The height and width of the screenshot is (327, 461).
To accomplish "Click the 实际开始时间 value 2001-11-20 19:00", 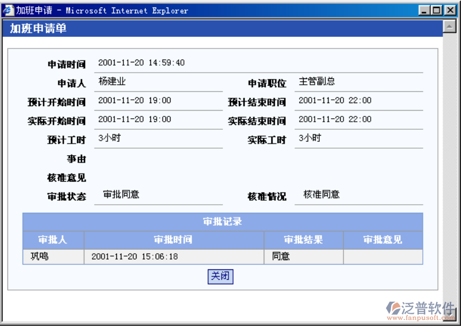I will [x=135, y=119].
